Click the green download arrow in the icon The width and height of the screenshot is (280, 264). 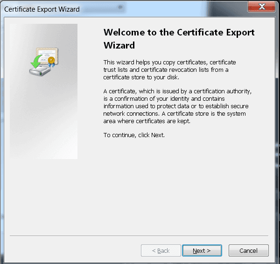[x=35, y=62]
